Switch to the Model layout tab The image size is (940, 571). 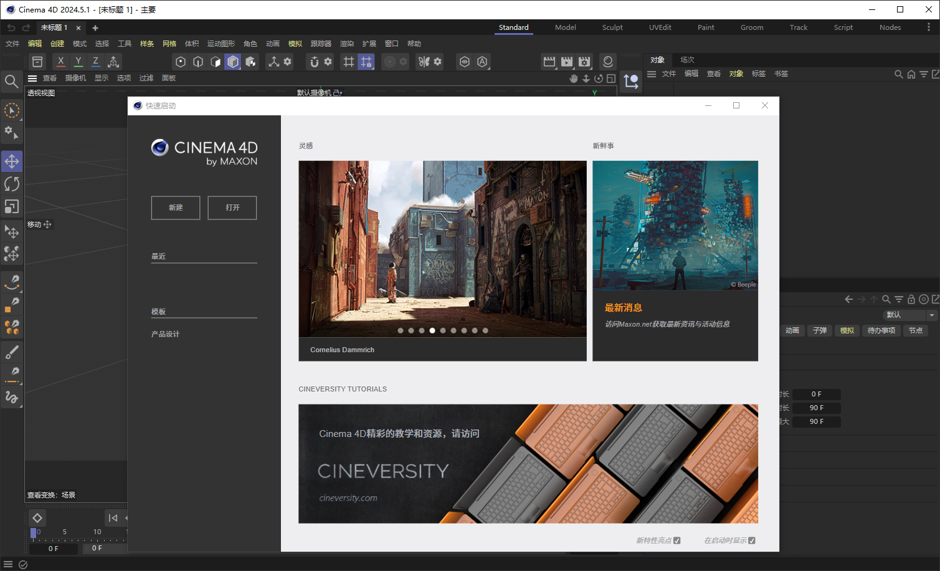(565, 27)
